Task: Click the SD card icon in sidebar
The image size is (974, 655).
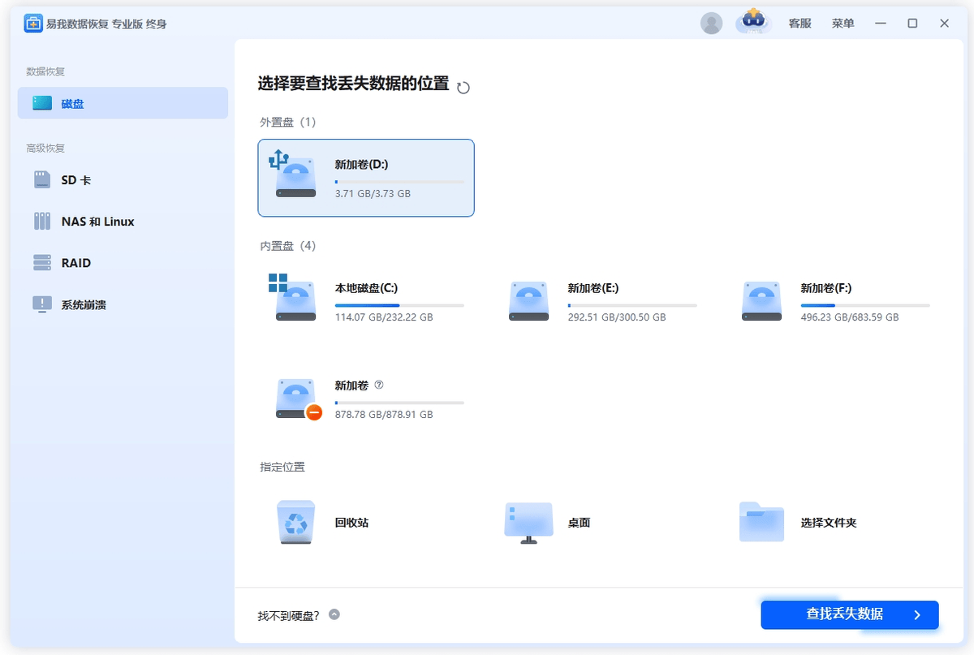Action: [x=42, y=179]
